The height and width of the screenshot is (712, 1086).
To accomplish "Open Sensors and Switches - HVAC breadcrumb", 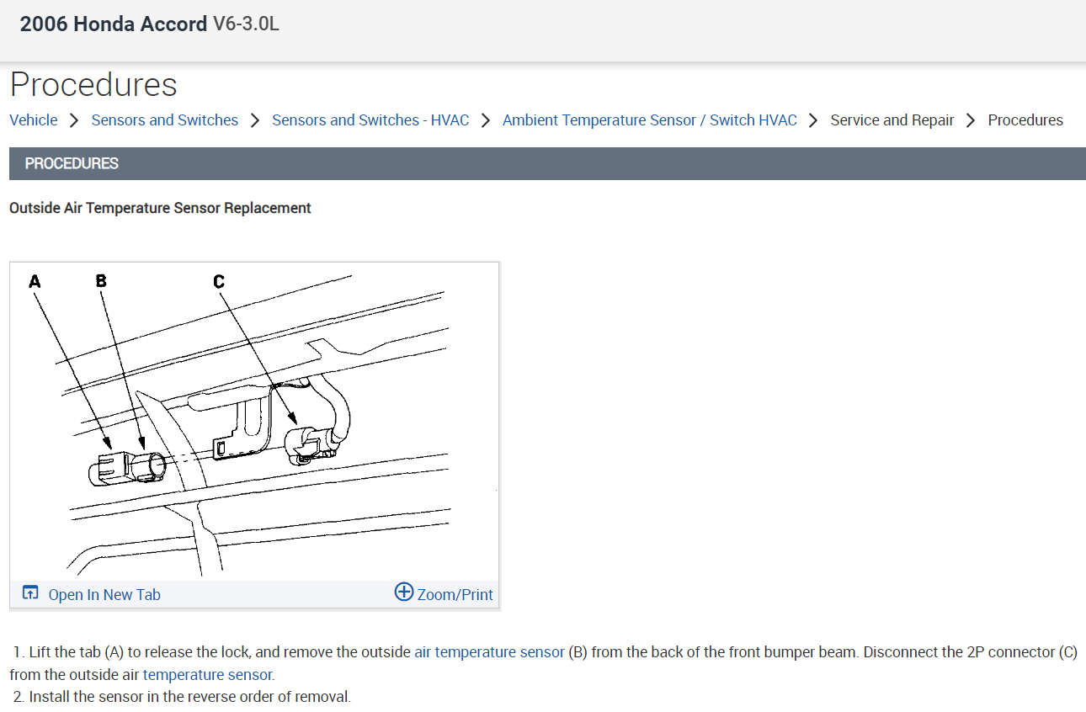I will (370, 120).
